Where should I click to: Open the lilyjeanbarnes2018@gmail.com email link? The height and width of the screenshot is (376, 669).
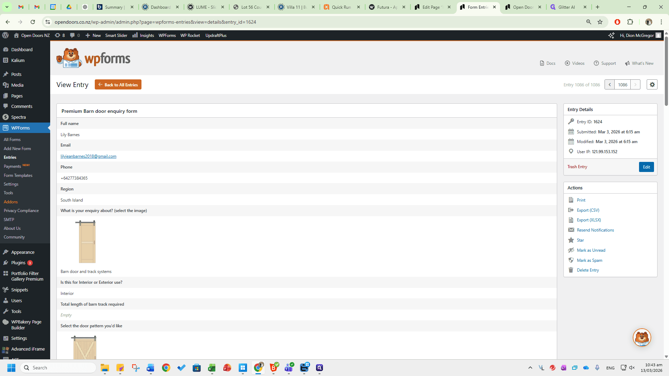89,156
